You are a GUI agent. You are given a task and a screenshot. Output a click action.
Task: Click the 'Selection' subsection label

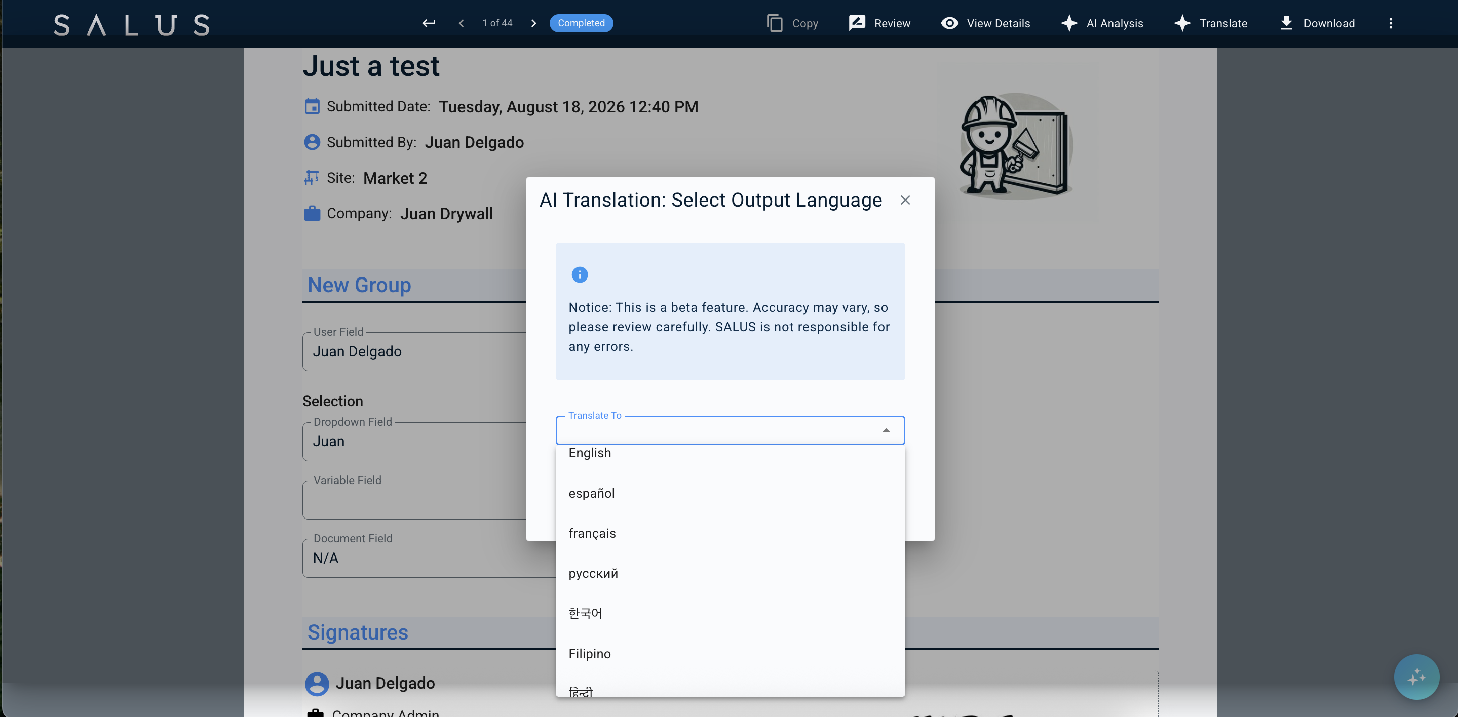333,401
